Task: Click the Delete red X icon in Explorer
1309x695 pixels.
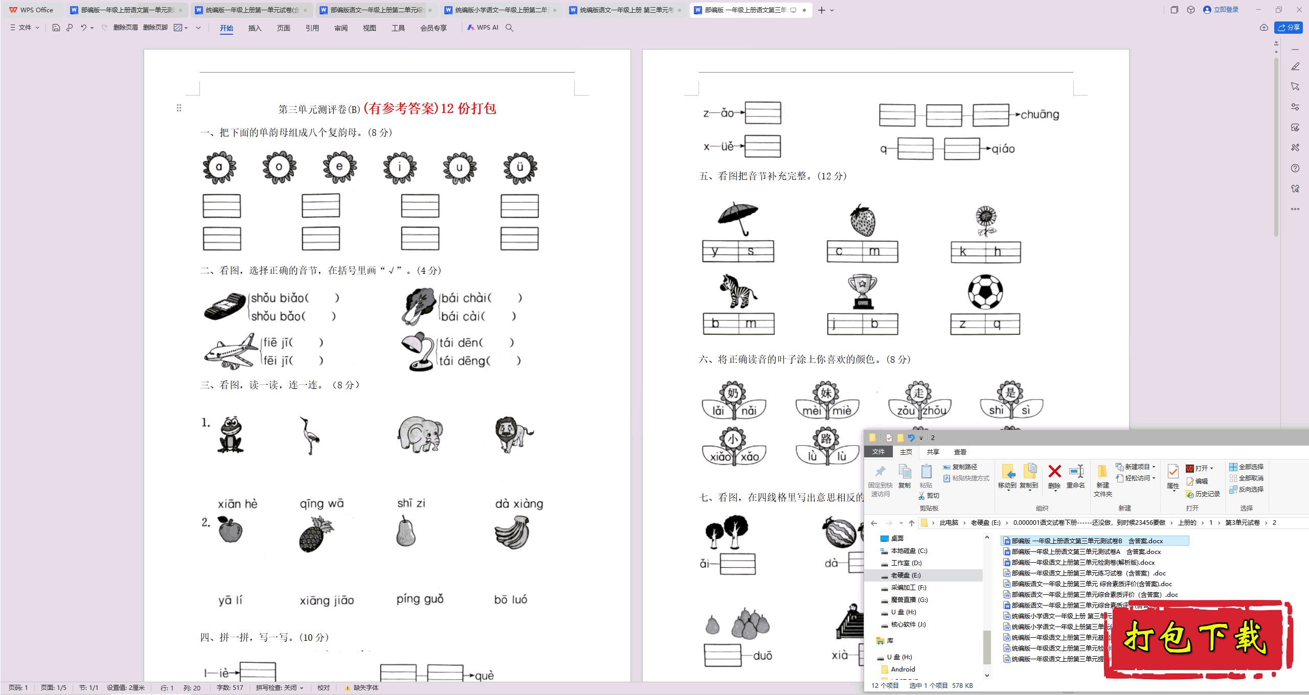Action: [x=1054, y=471]
